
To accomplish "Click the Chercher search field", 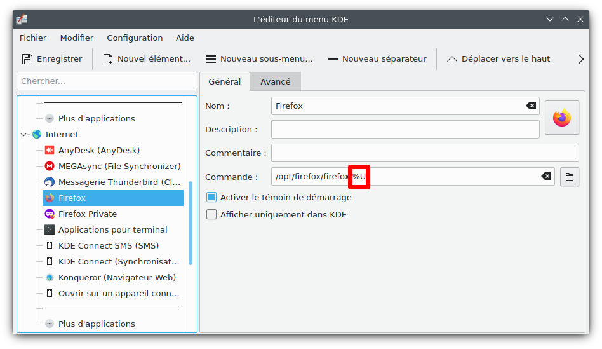I will (107, 81).
